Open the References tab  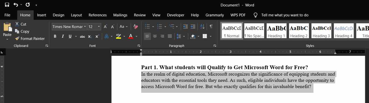[98, 15]
